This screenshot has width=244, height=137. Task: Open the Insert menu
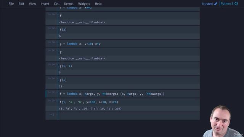tap(45, 4)
